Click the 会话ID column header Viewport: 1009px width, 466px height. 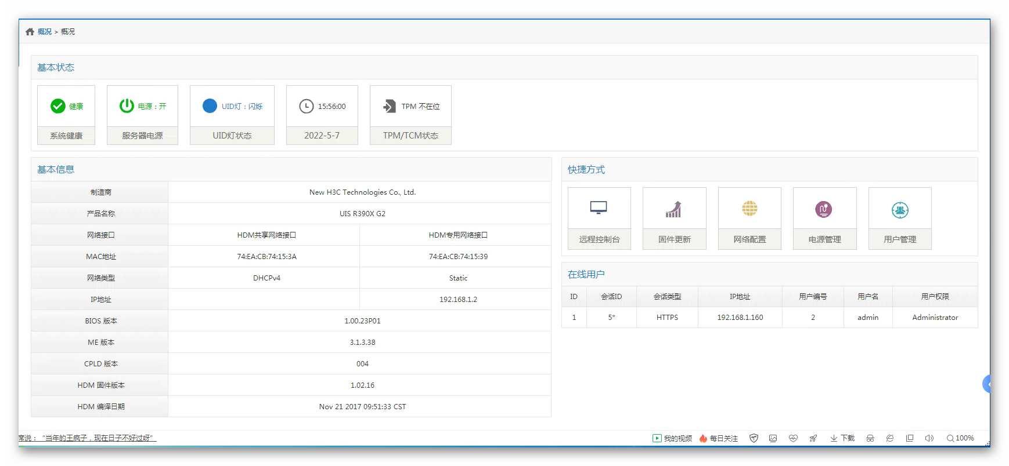point(611,297)
